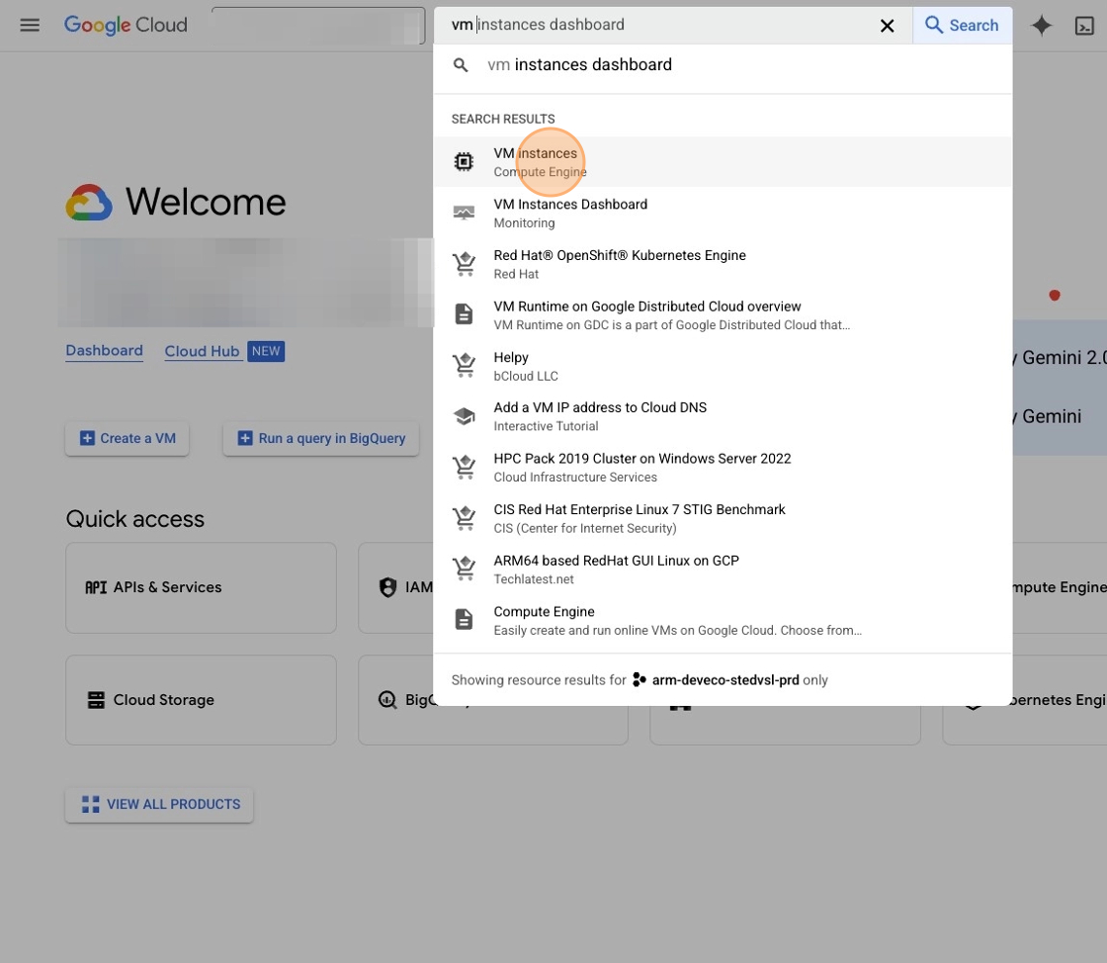
Task: Click the storage icon on Cloud Storage card
Action: pyautogui.click(x=96, y=700)
